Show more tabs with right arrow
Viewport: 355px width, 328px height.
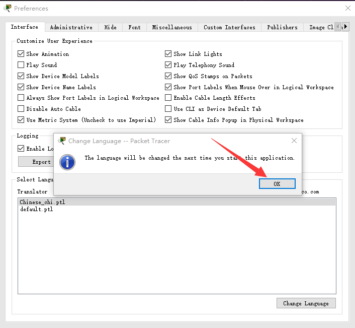[345, 27]
